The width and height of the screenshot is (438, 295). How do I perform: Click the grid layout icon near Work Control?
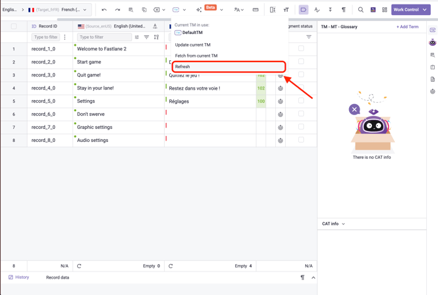384,10
